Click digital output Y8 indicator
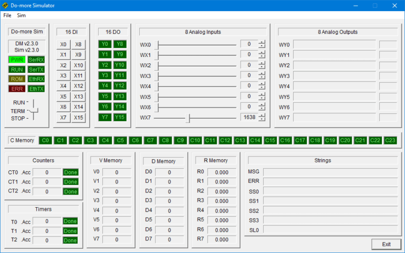405x253 pixels. [120, 44]
